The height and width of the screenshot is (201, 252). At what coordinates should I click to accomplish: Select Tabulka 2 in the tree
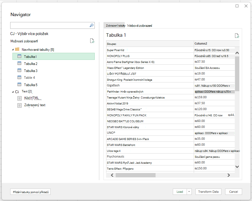pos(31,64)
